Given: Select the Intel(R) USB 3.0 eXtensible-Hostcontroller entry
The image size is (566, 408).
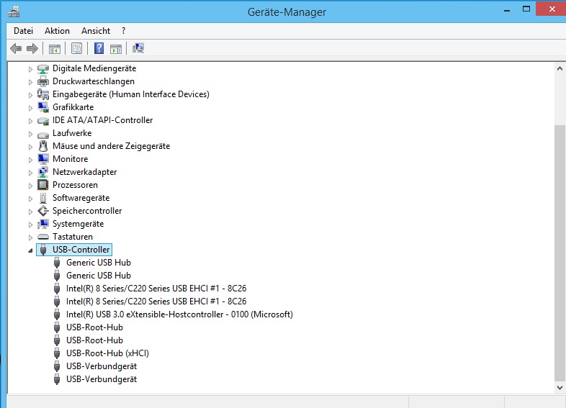Looking at the screenshot, I should [179, 314].
